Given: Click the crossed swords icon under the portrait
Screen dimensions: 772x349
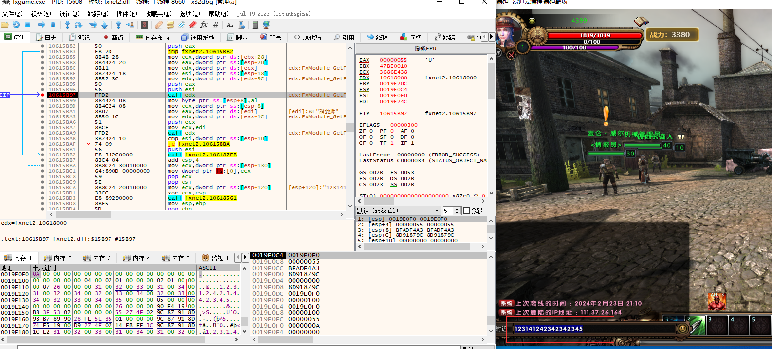Looking at the screenshot, I should pos(511,55).
